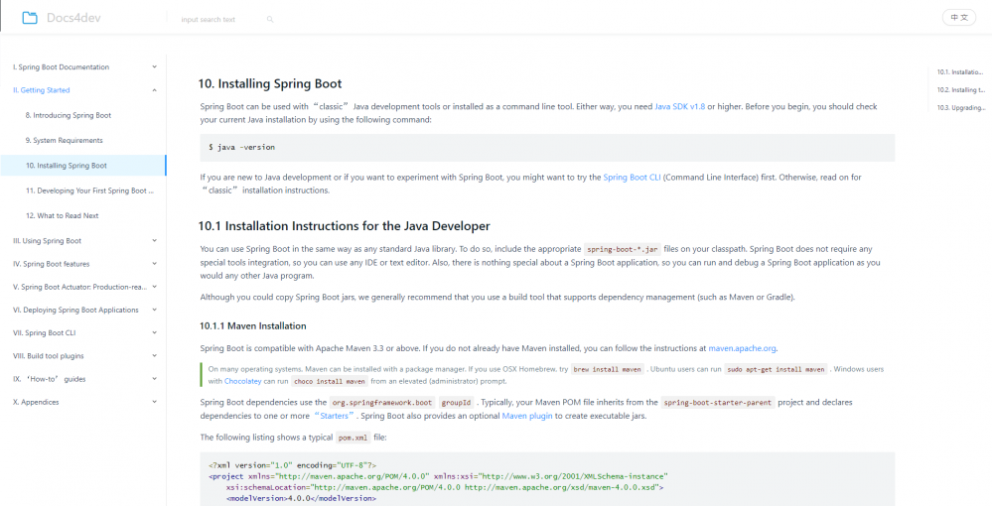The width and height of the screenshot is (992, 506).
Task: Open the Java SDK v1.8 link
Action: coord(679,106)
